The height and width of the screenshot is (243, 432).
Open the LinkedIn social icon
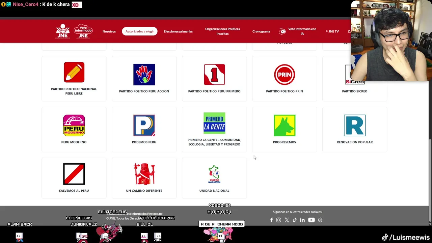302,220
